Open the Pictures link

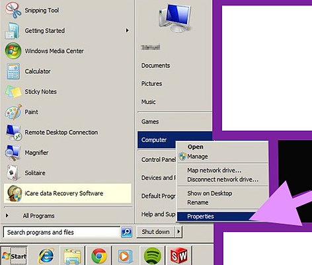(151, 84)
